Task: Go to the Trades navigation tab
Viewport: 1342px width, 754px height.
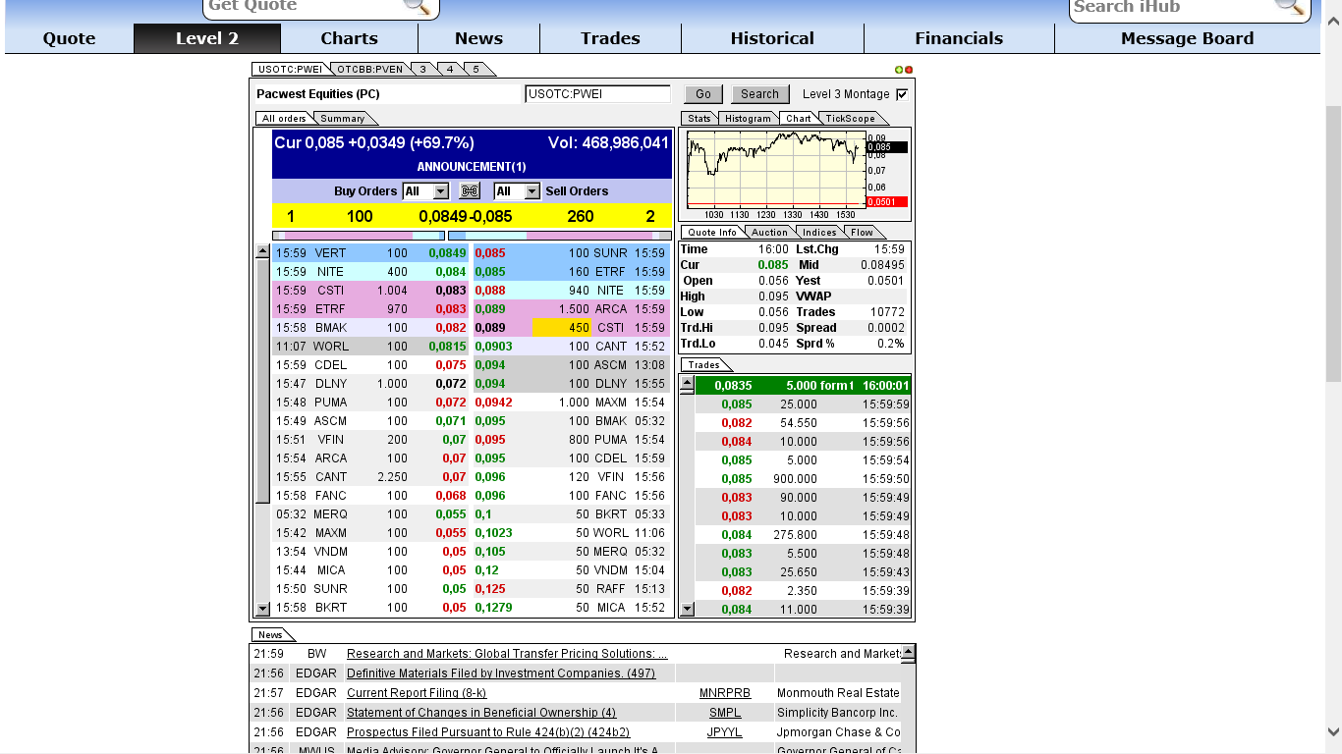Action: coord(610,38)
